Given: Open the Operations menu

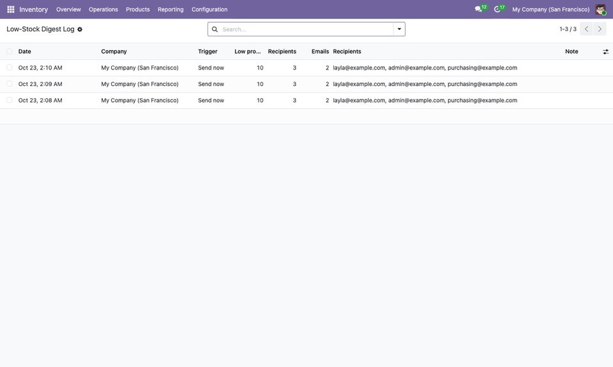Looking at the screenshot, I should (103, 10).
